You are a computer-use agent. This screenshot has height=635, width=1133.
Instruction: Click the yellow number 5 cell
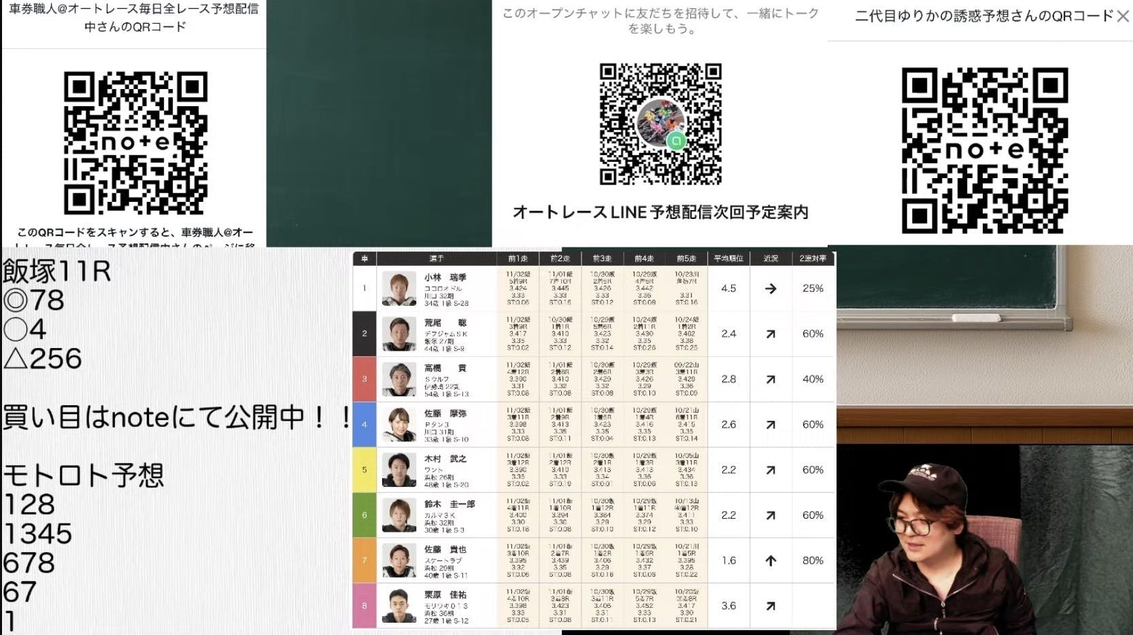coord(365,470)
